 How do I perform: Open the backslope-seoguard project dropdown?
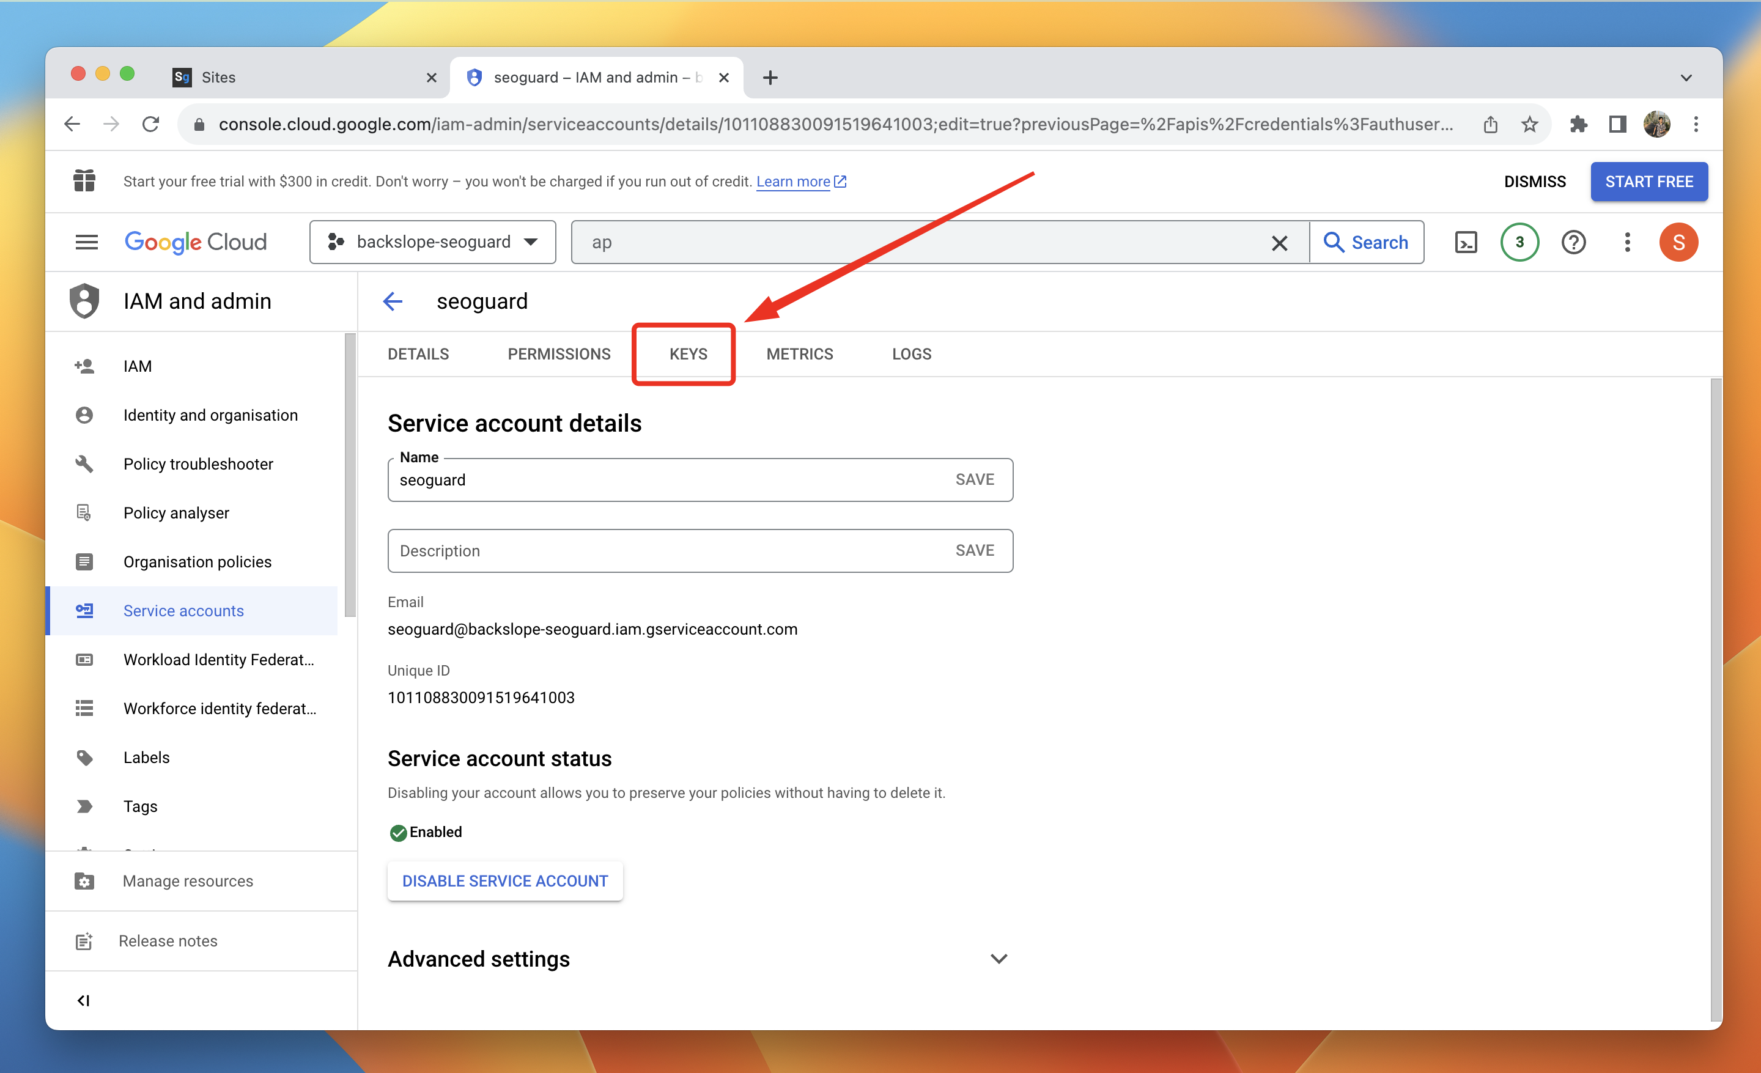tap(432, 242)
